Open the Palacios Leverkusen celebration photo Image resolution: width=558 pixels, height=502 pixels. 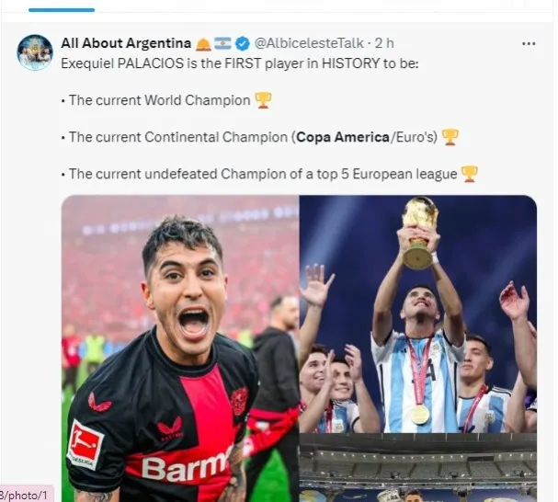coord(180,348)
